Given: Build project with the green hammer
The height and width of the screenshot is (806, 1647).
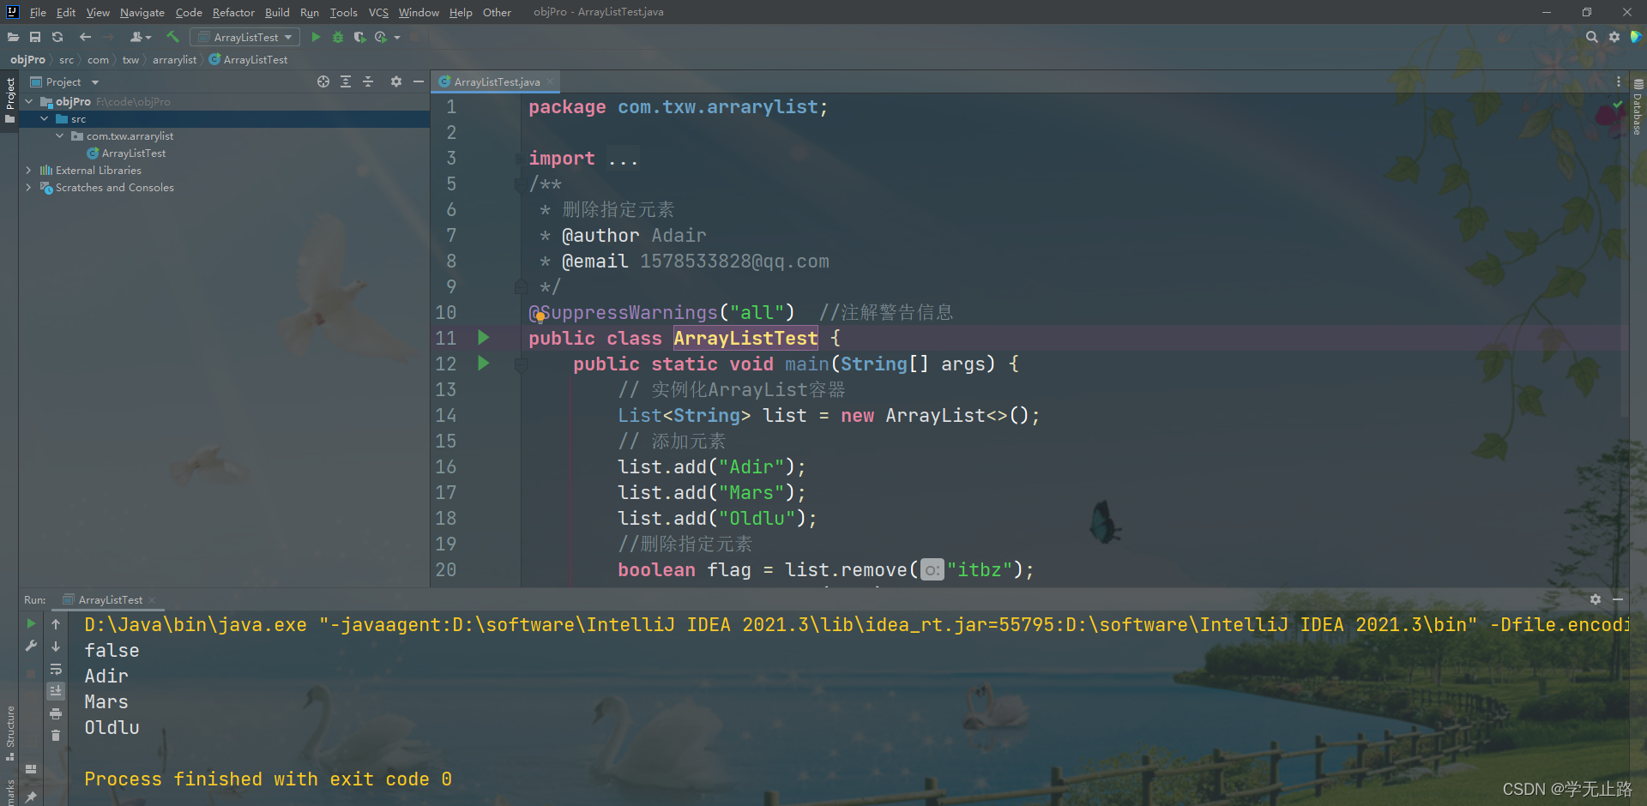Looking at the screenshot, I should (172, 37).
